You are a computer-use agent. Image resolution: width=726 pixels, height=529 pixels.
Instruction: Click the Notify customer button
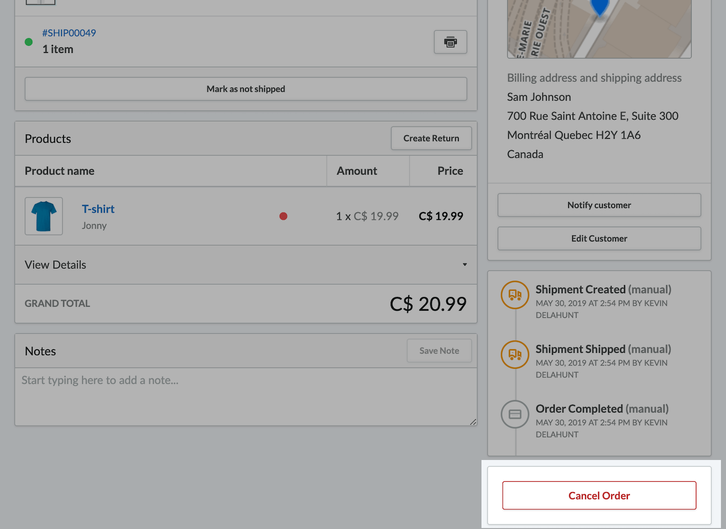(599, 205)
